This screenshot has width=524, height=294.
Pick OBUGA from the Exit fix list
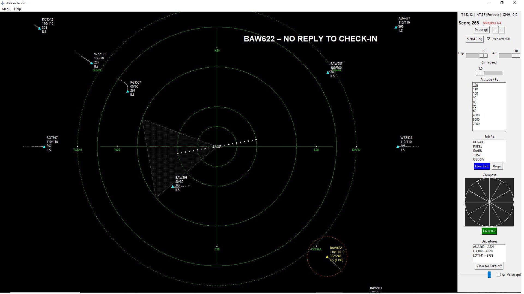click(x=478, y=159)
